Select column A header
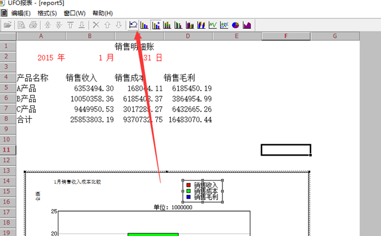This screenshot has height=236, width=381. click(41, 36)
